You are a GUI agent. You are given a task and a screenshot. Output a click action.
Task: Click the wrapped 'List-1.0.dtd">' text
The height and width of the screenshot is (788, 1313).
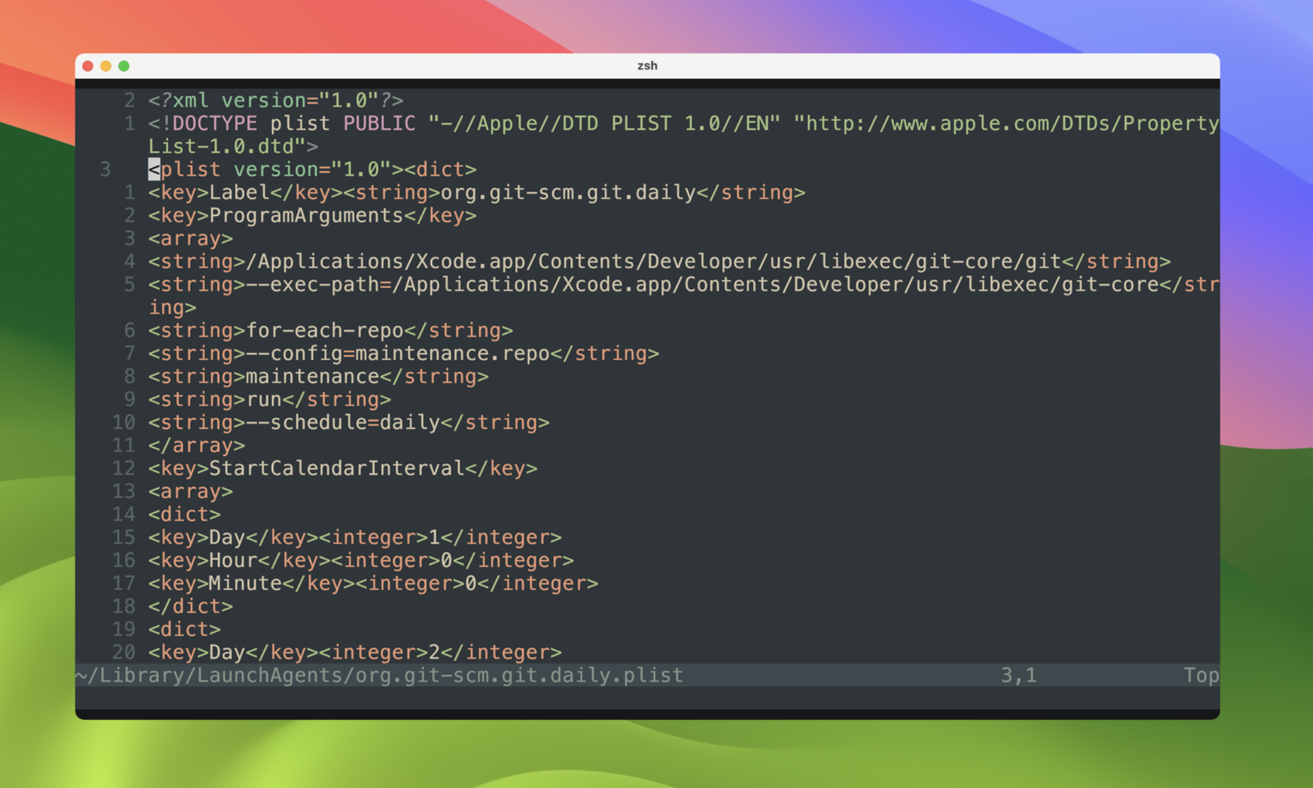tap(233, 147)
